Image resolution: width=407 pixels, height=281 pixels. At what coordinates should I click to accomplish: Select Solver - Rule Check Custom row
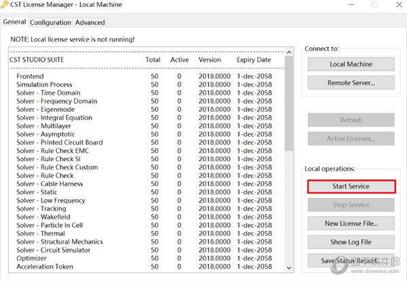pos(144,167)
